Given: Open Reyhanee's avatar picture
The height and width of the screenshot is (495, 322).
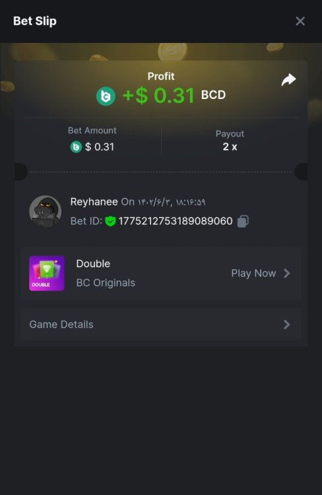Looking at the screenshot, I should (x=45, y=211).
